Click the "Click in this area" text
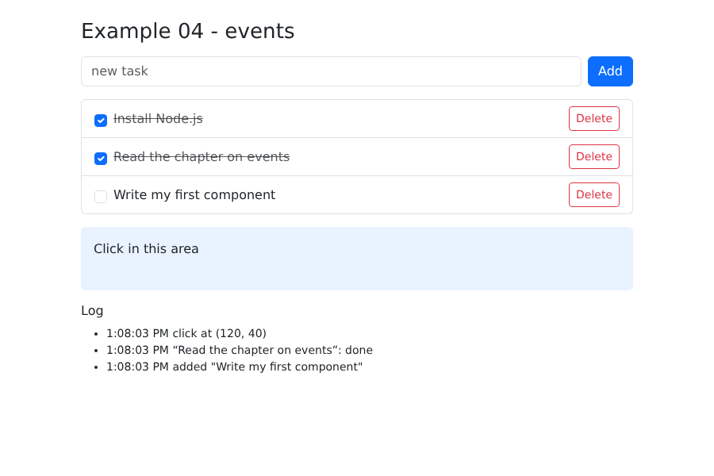Viewport: 714px width, 476px height. (x=146, y=248)
